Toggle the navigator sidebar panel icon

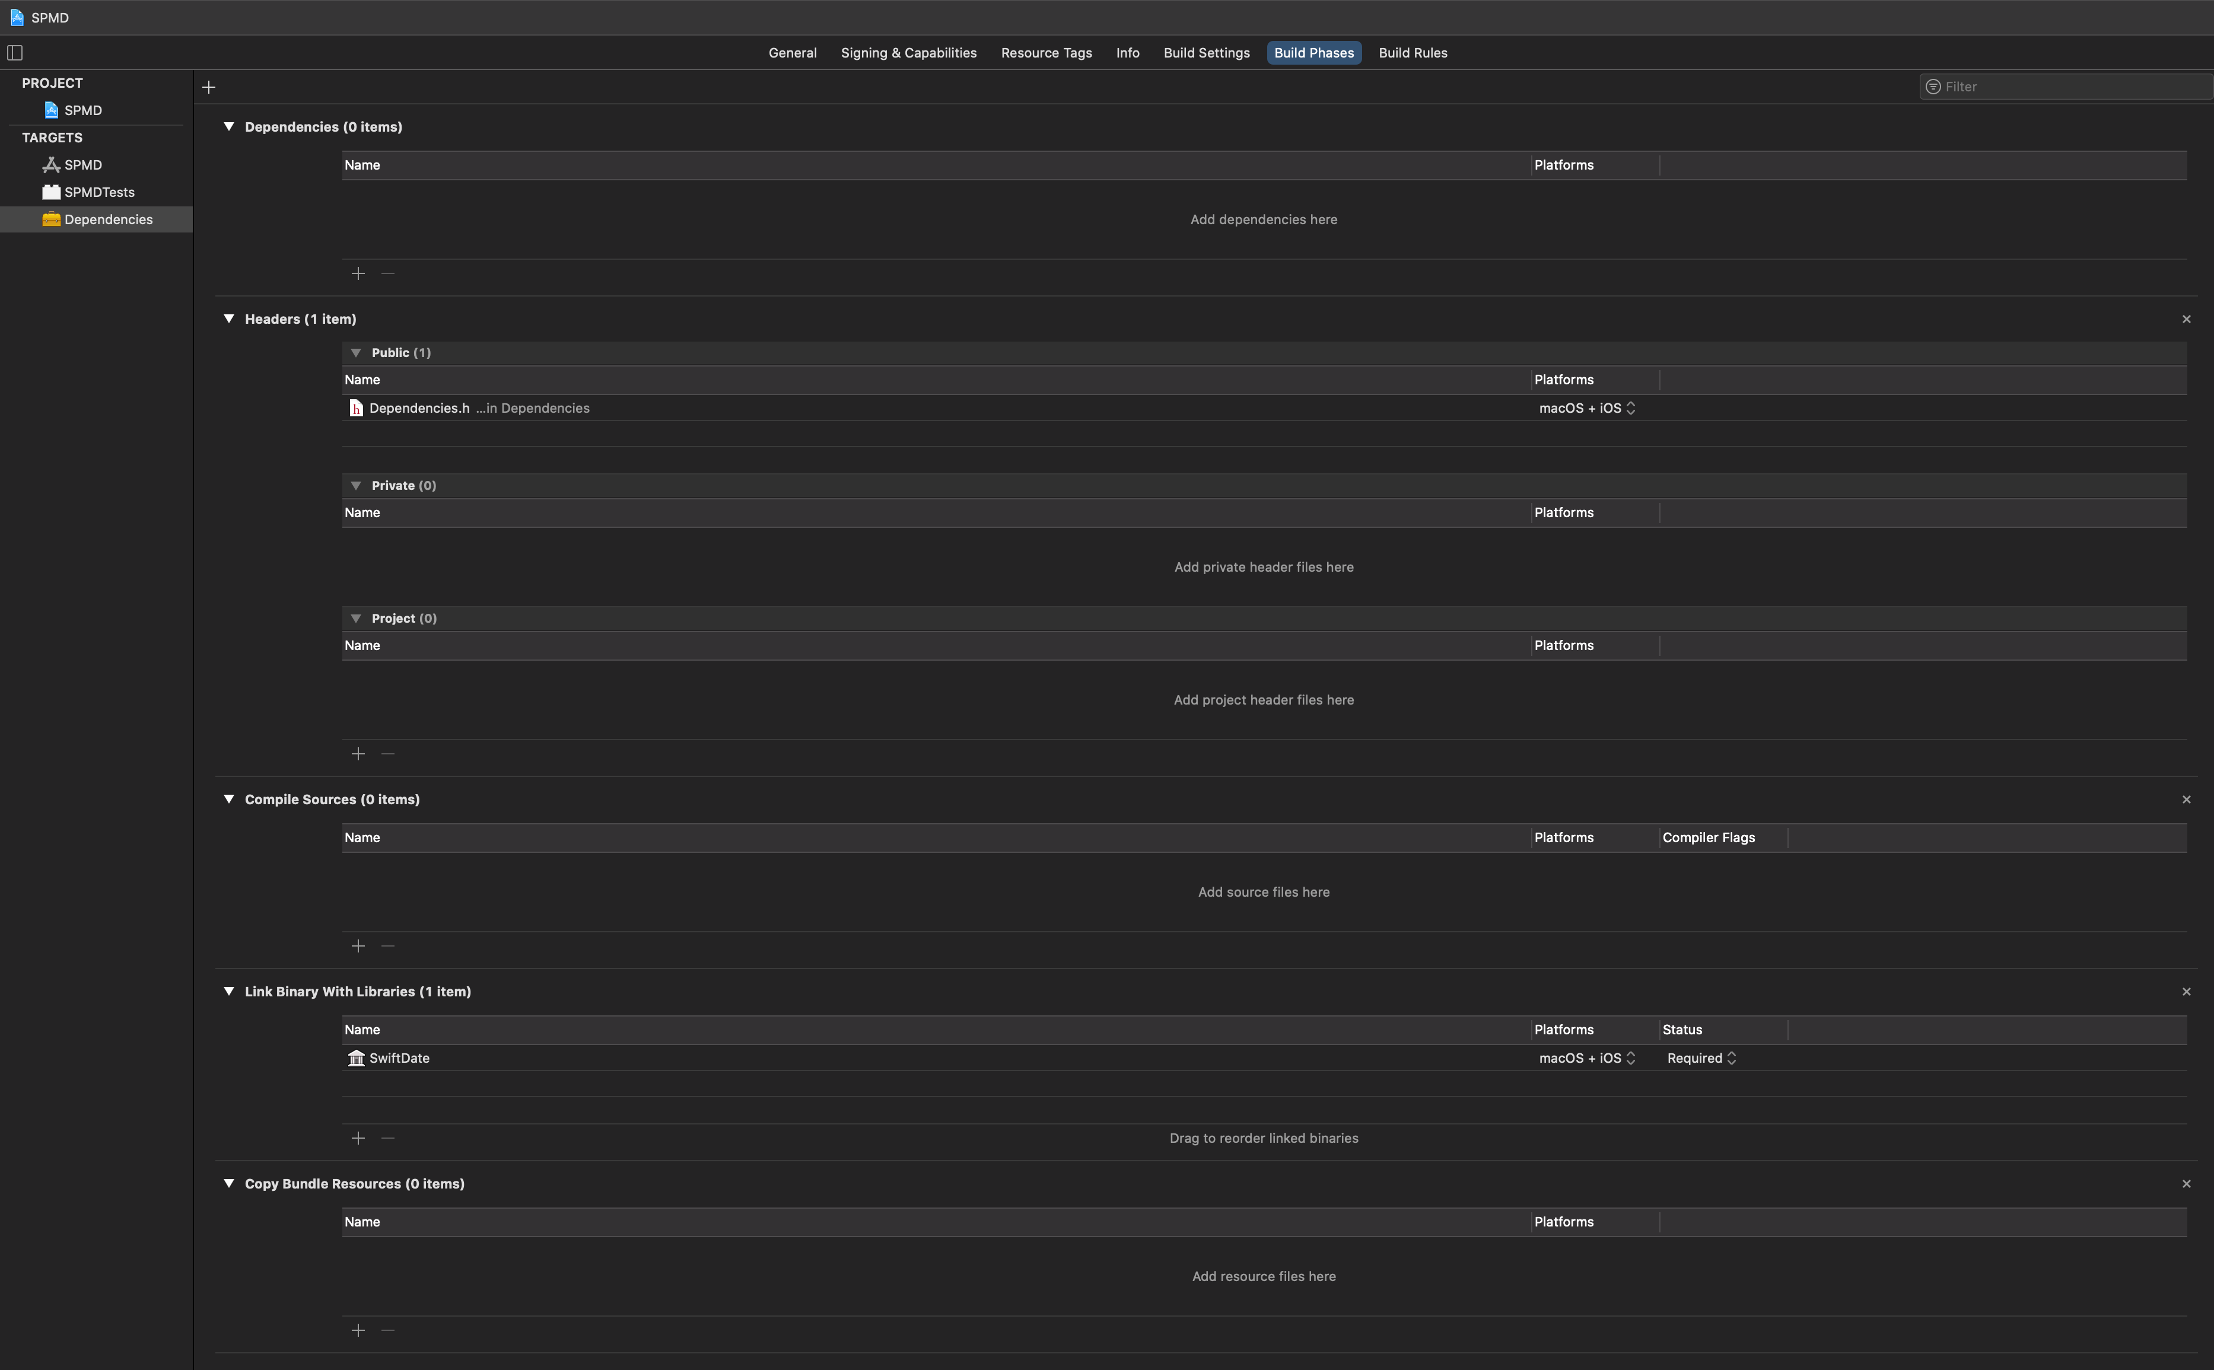click(14, 53)
